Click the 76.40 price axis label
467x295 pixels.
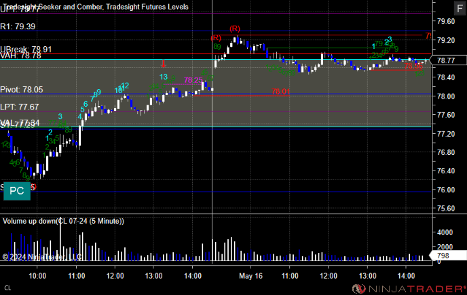[446, 171]
